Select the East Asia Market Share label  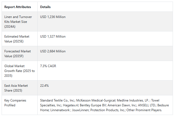click(17, 88)
